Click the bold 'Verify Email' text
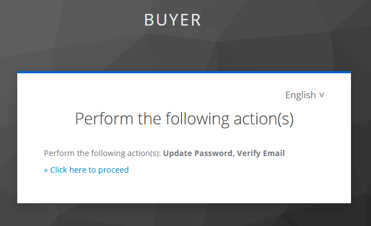Viewport: 371px width, 226px height. 261,153
